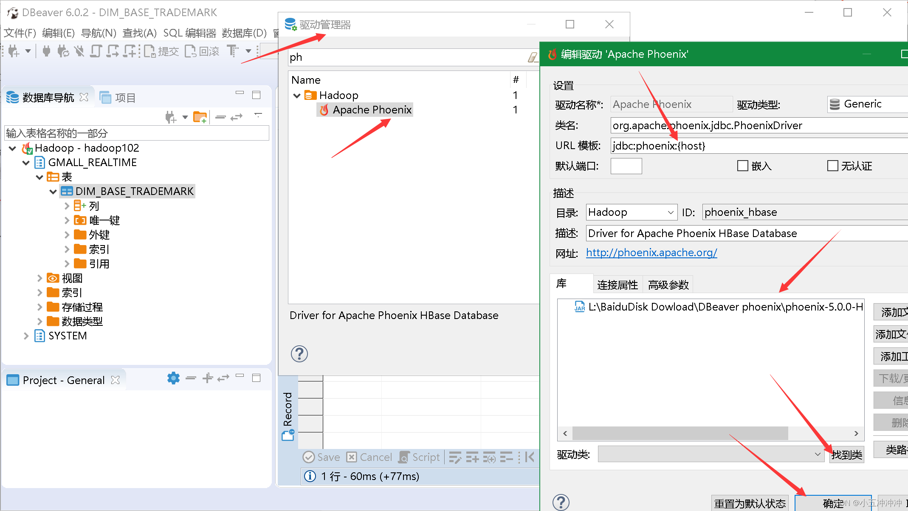Toggle the 无认证 no authentication checkbox
Viewport: 908px width, 511px height.
tap(832, 166)
